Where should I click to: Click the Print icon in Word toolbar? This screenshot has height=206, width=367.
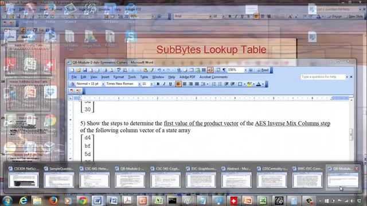pos(105,70)
